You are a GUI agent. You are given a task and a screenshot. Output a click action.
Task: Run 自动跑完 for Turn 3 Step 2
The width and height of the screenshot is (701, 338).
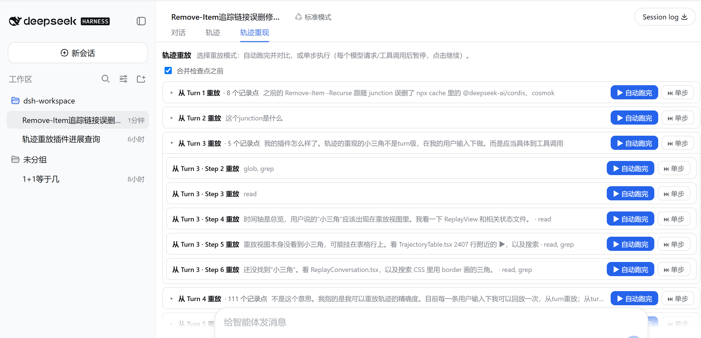tap(630, 168)
